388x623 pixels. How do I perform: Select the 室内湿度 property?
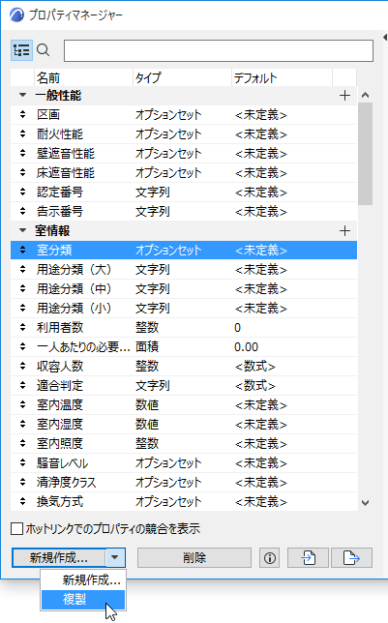tap(184, 425)
